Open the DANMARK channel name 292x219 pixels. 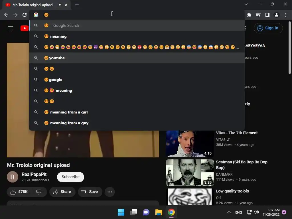tap(224, 175)
